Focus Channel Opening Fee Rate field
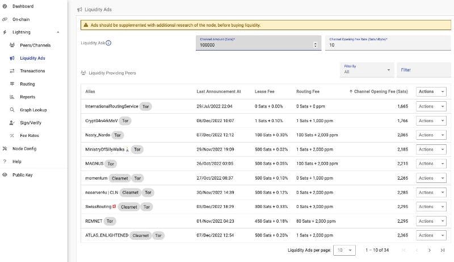Screen dimensions: 454x262 (388, 43)
